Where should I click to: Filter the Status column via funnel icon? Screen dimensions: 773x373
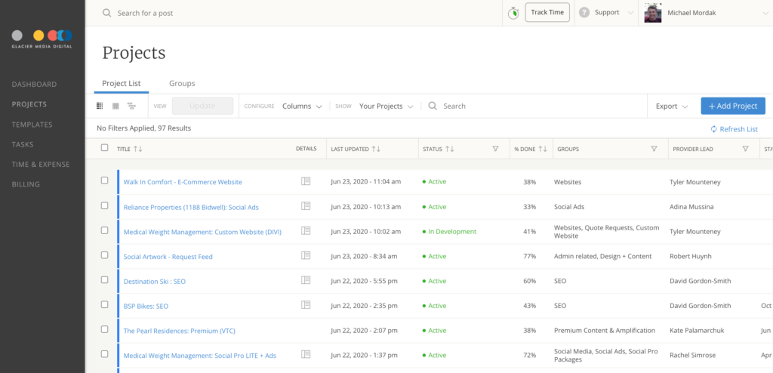coord(495,149)
